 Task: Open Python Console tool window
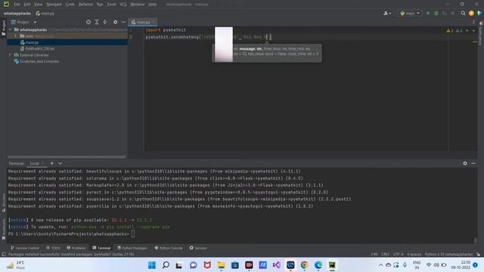pyautogui.click(x=169, y=248)
